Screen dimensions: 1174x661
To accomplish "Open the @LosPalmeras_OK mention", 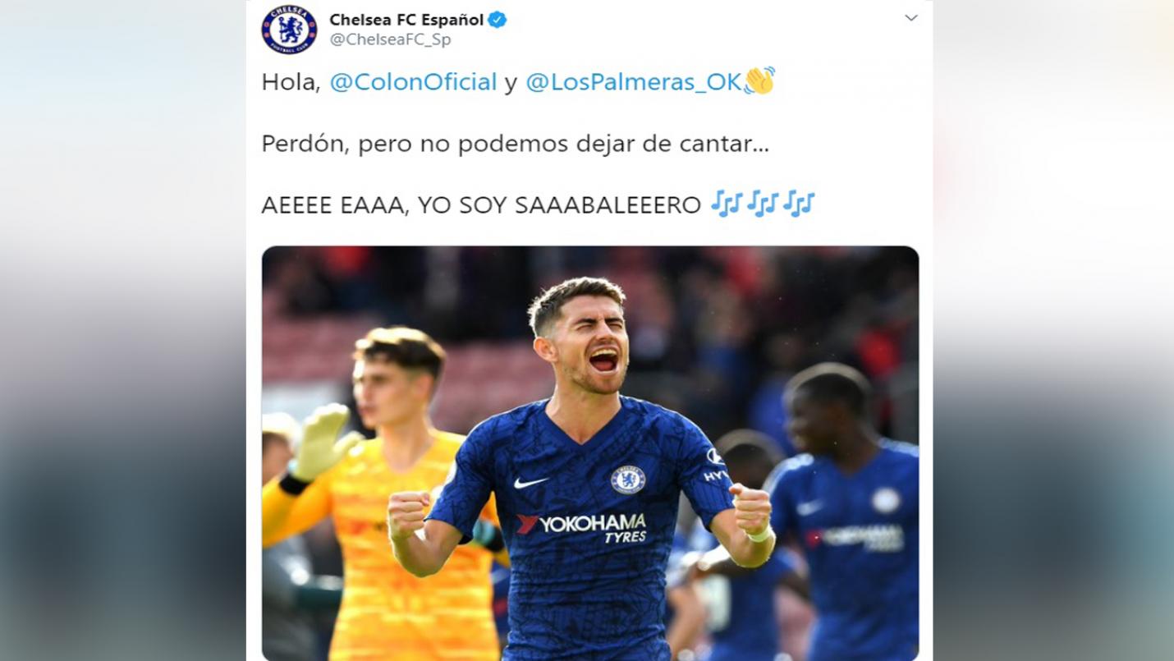I will coord(633,82).
